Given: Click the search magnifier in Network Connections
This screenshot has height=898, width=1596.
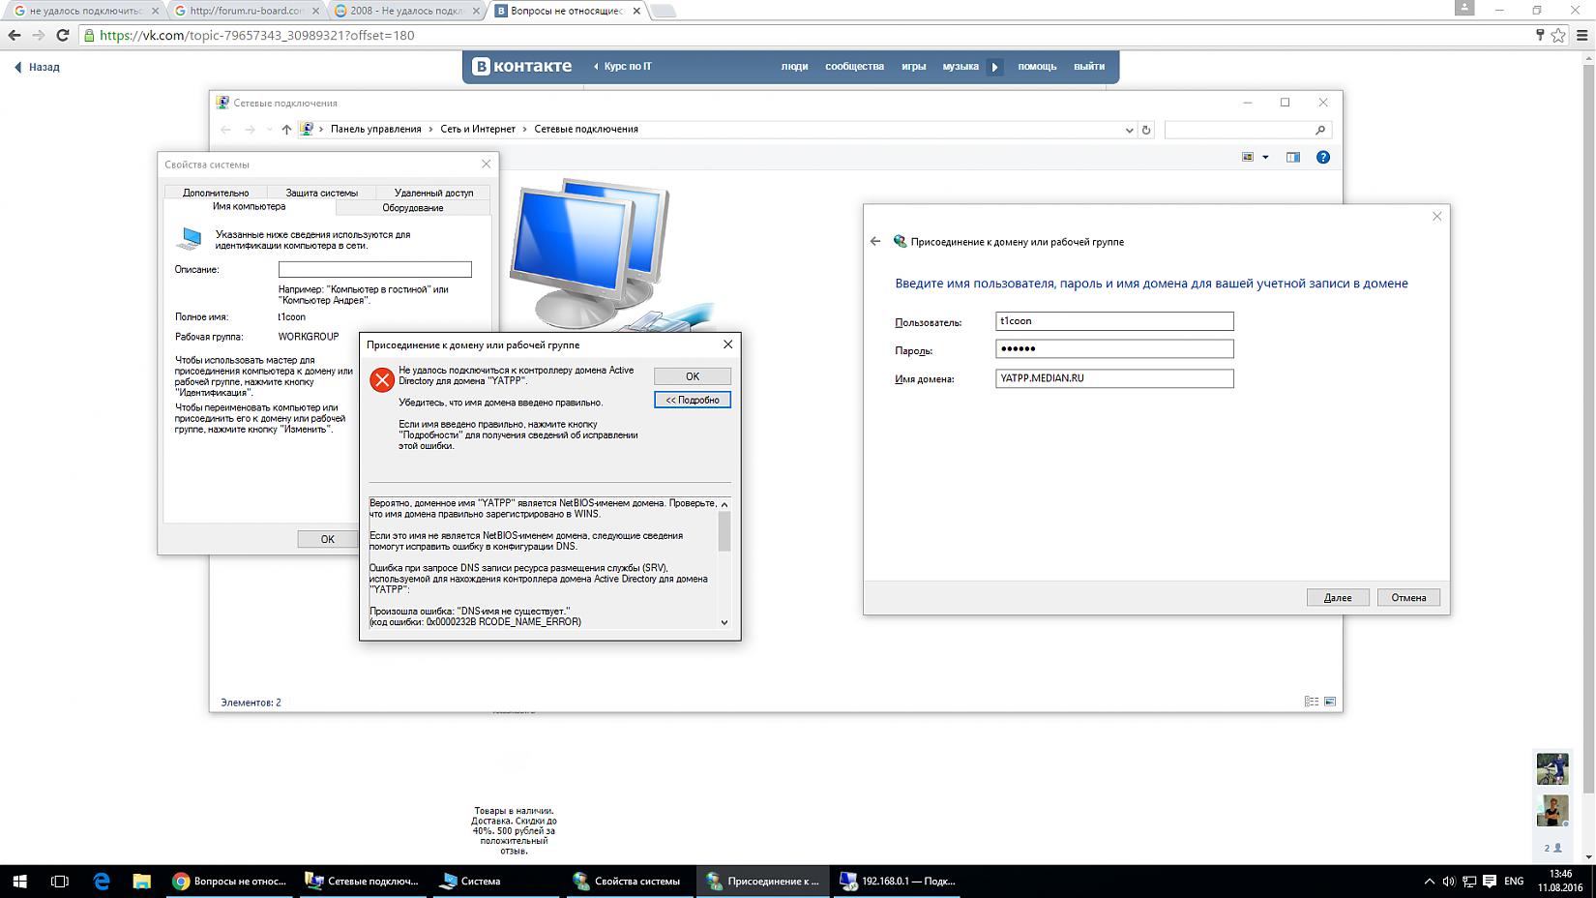Looking at the screenshot, I should (x=1320, y=130).
